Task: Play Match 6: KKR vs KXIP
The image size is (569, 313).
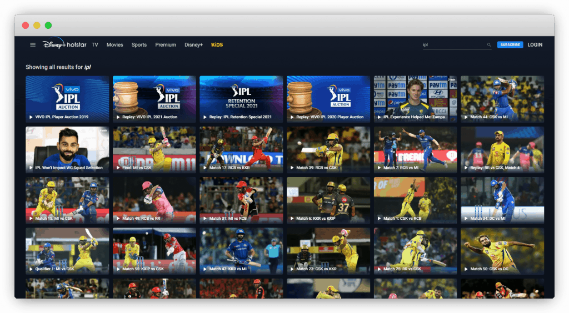Action: click(x=328, y=200)
